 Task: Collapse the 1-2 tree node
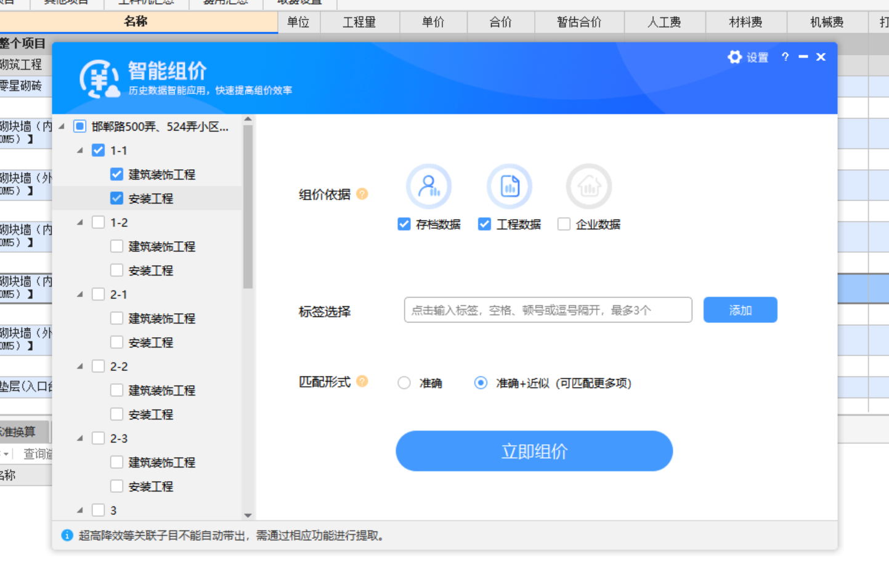[x=80, y=223]
